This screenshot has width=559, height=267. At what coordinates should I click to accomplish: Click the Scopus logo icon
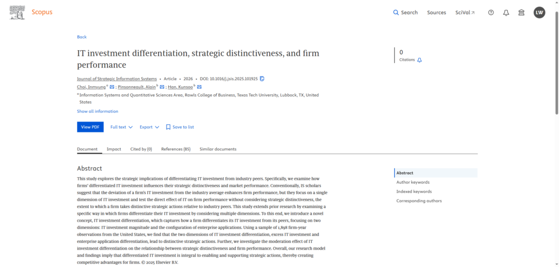pos(17,12)
